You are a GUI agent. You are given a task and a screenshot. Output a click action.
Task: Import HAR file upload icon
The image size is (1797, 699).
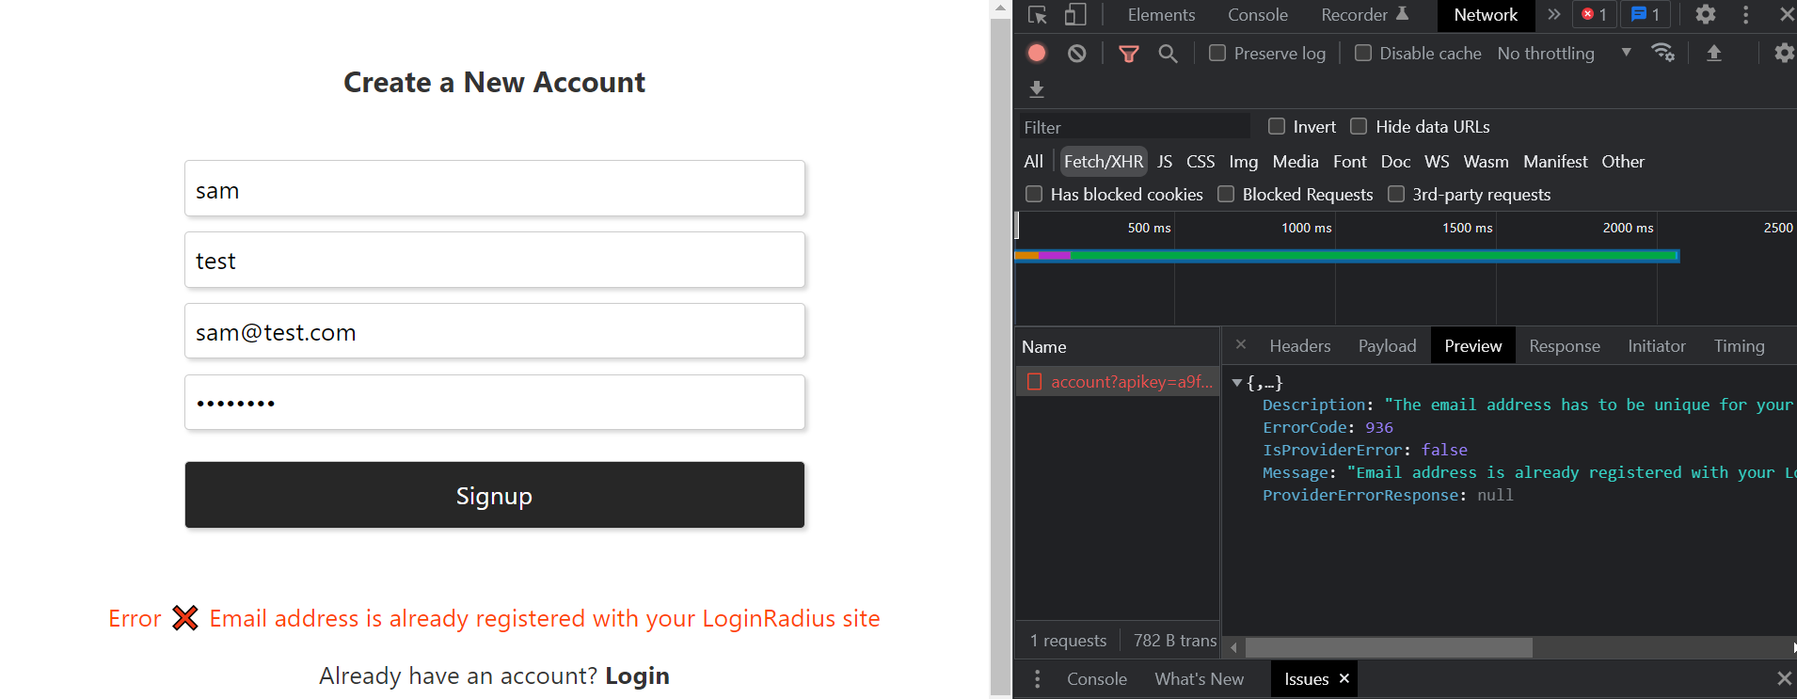pyautogui.click(x=1714, y=54)
